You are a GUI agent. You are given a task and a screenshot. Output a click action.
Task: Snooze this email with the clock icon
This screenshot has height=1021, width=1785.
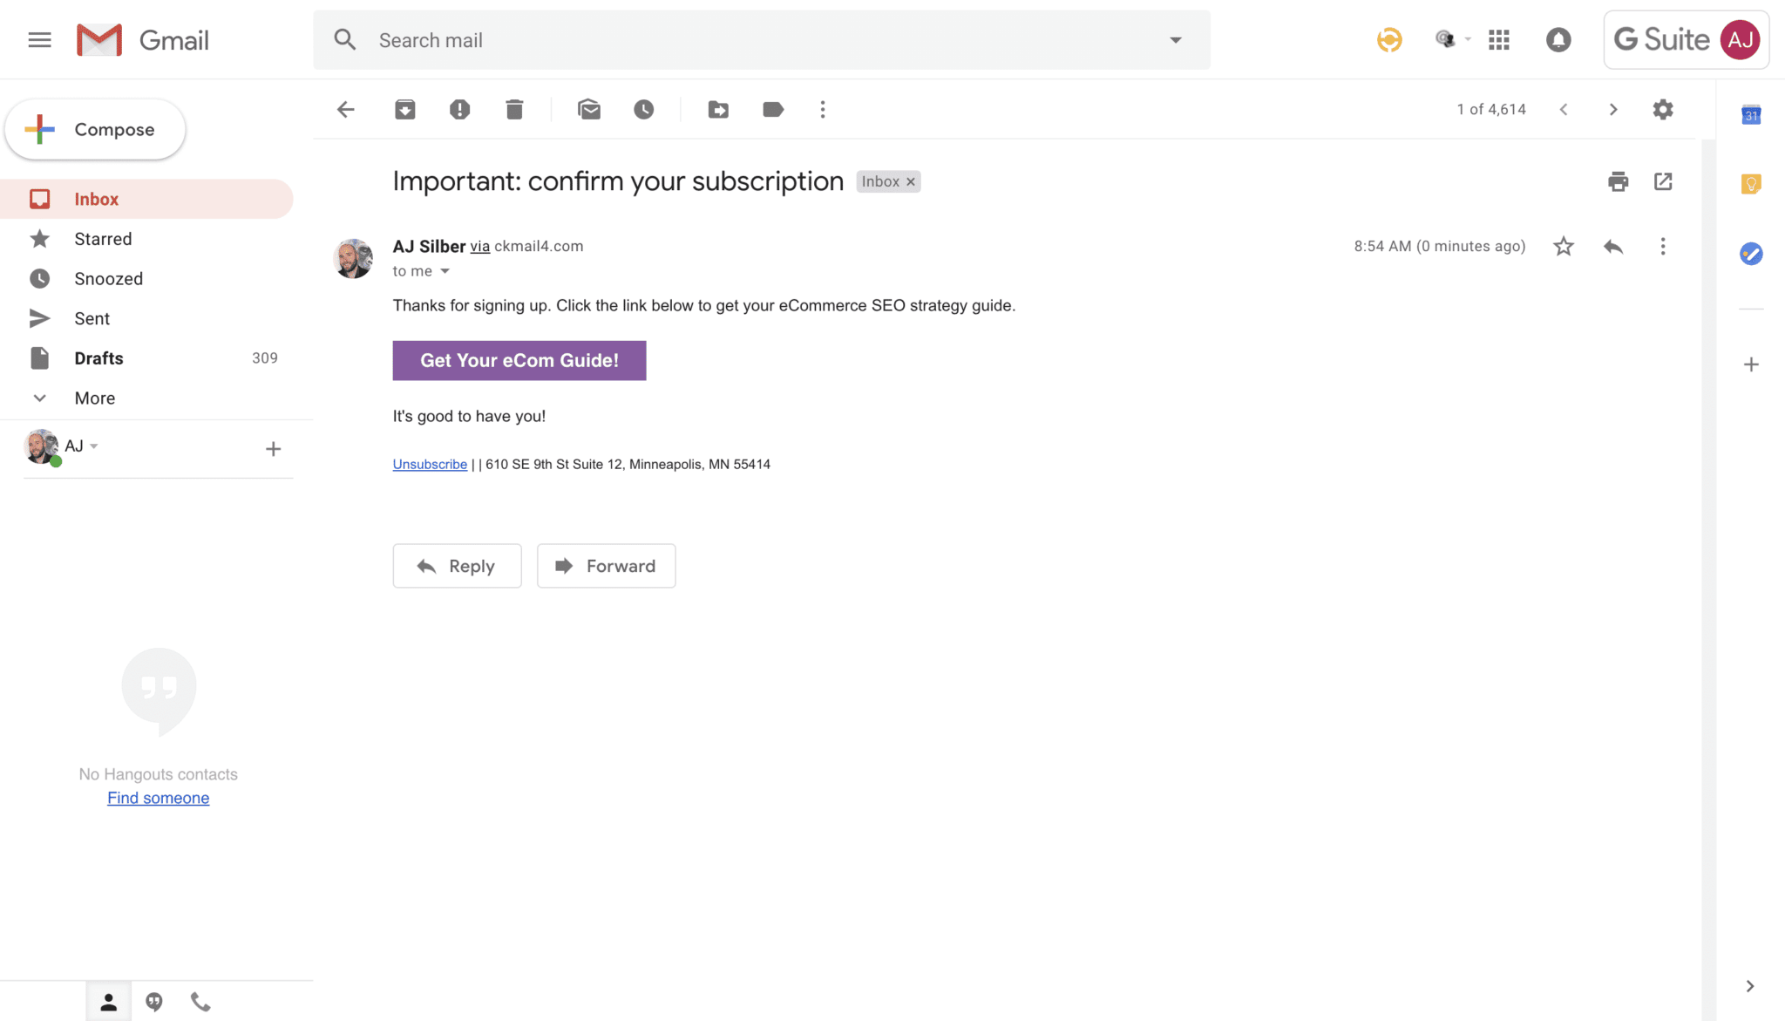pos(643,109)
